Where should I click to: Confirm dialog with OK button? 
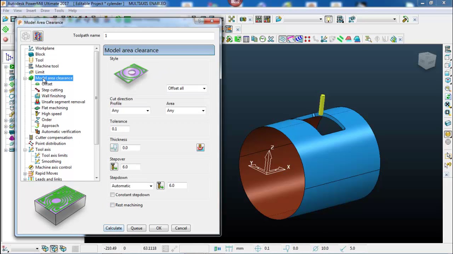click(x=159, y=228)
